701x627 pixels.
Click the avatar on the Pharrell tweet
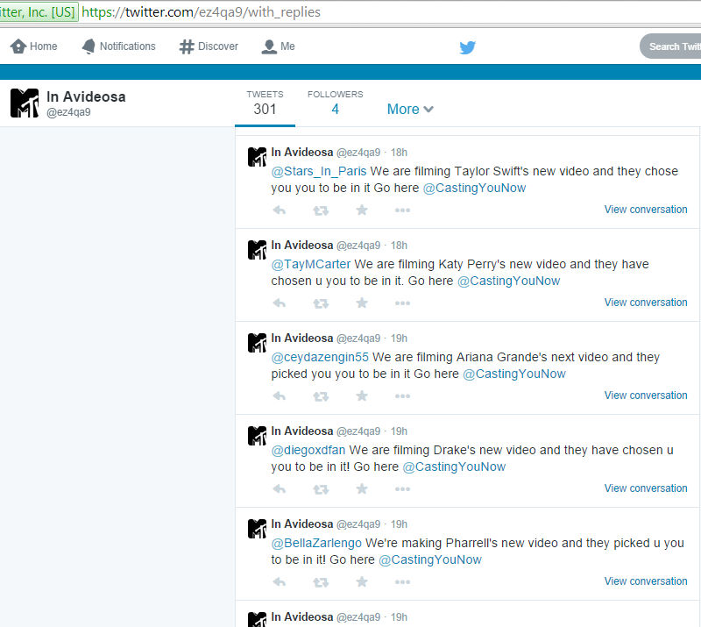click(257, 530)
